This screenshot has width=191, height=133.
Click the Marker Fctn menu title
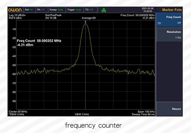172,10
